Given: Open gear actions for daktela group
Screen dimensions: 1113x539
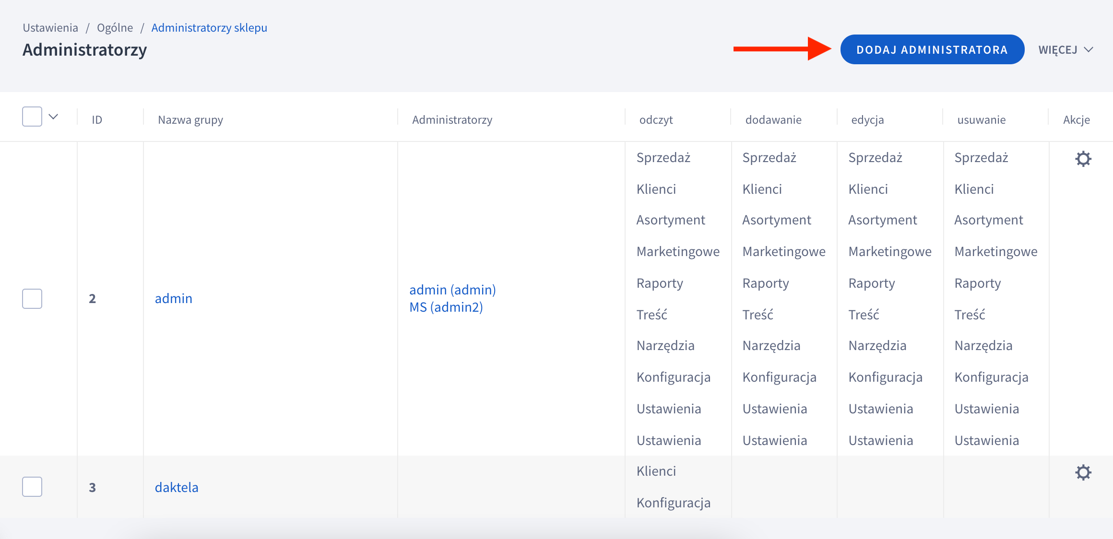Looking at the screenshot, I should [1083, 472].
